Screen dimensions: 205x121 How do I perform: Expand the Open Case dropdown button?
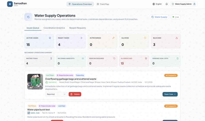point(170,94)
